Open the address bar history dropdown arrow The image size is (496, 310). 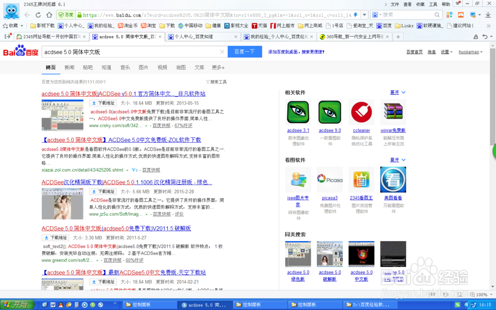tap(364, 15)
